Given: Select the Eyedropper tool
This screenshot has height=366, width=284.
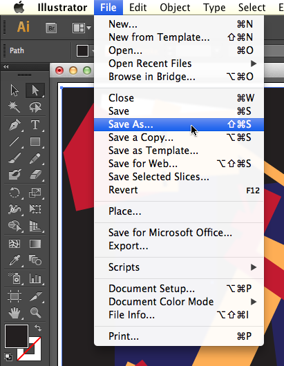Looking at the screenshot, I should 15,260.
